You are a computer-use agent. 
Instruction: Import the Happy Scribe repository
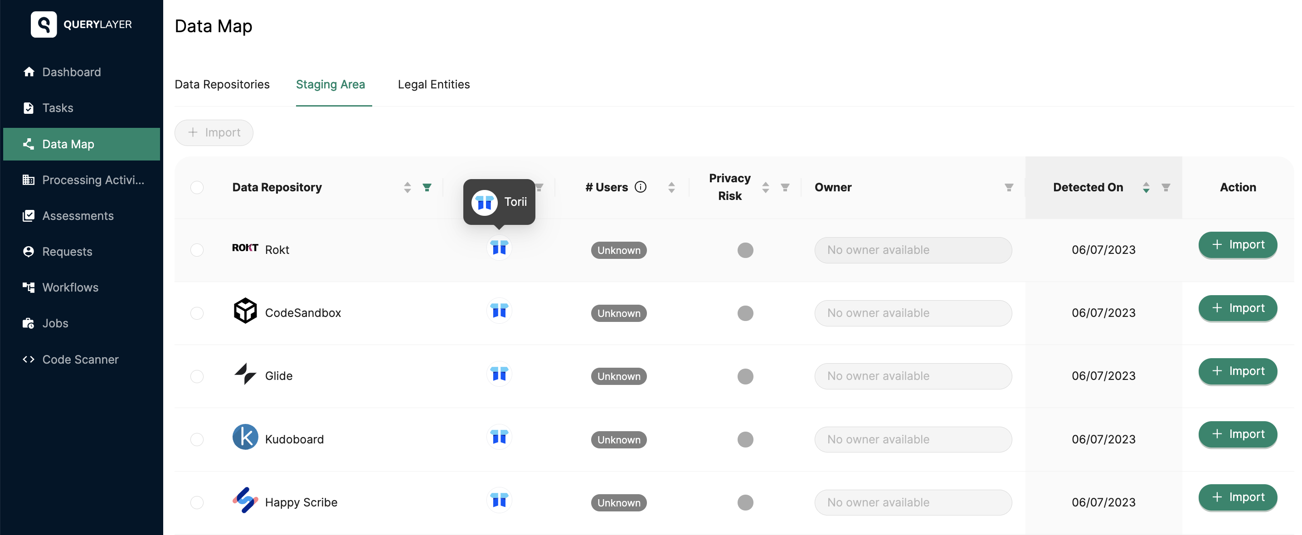point(1238,497)
